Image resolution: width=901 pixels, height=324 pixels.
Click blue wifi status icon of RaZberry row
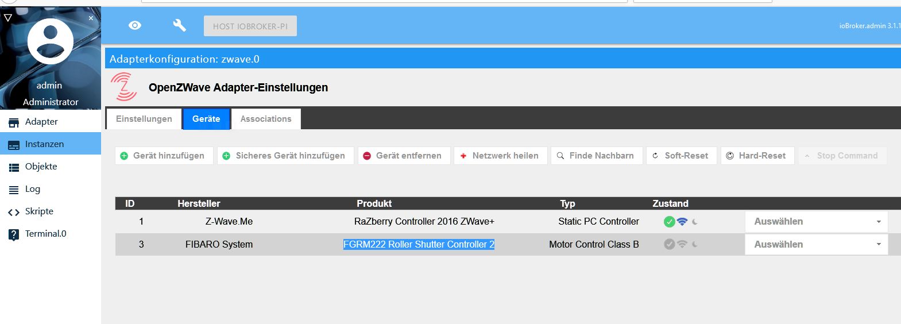tap(682, 221)
